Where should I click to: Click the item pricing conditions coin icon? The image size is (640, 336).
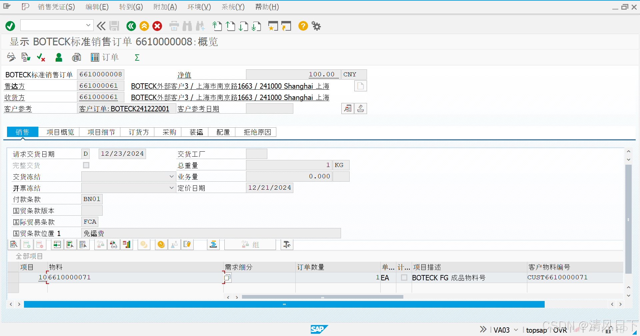161,245
